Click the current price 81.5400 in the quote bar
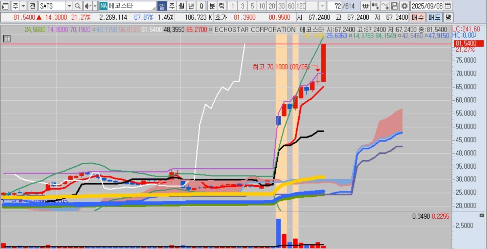The image size is (487, 249). click(25, 17)
